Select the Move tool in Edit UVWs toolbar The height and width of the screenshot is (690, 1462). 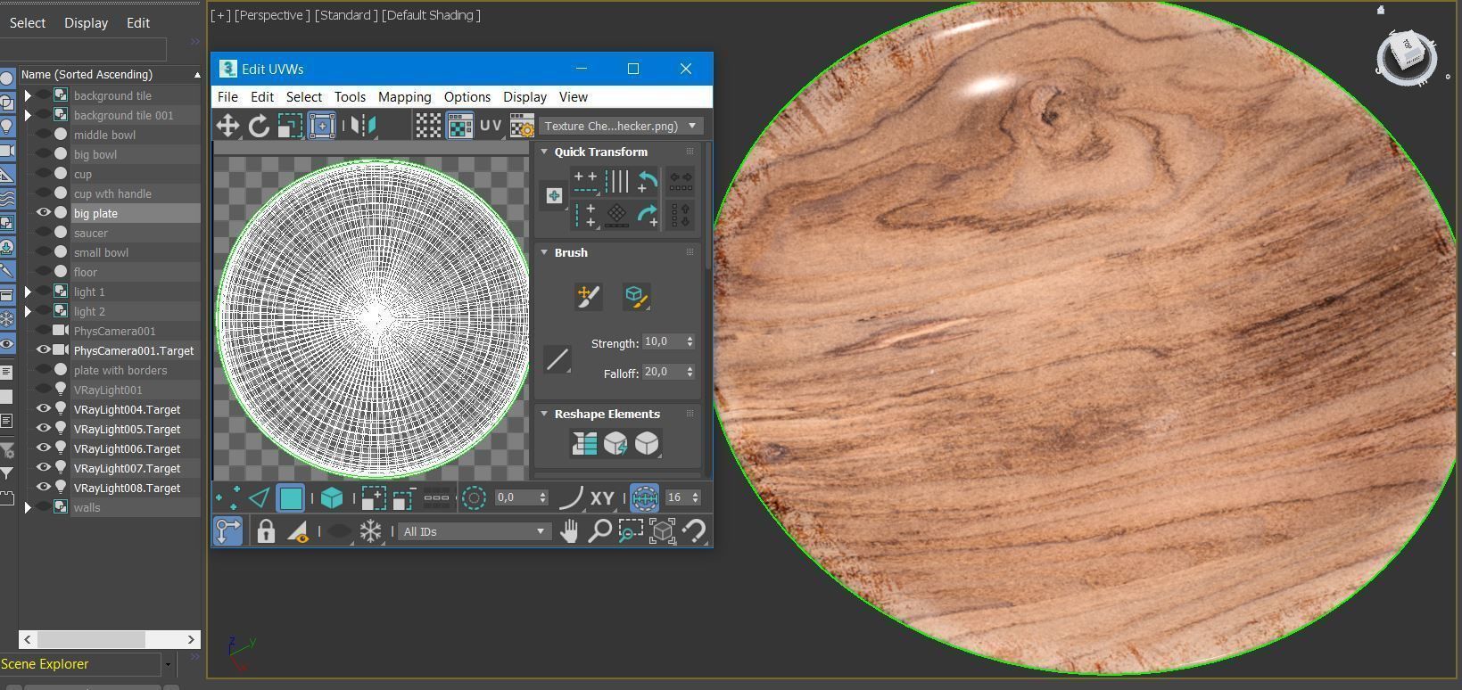pos(227,126)
